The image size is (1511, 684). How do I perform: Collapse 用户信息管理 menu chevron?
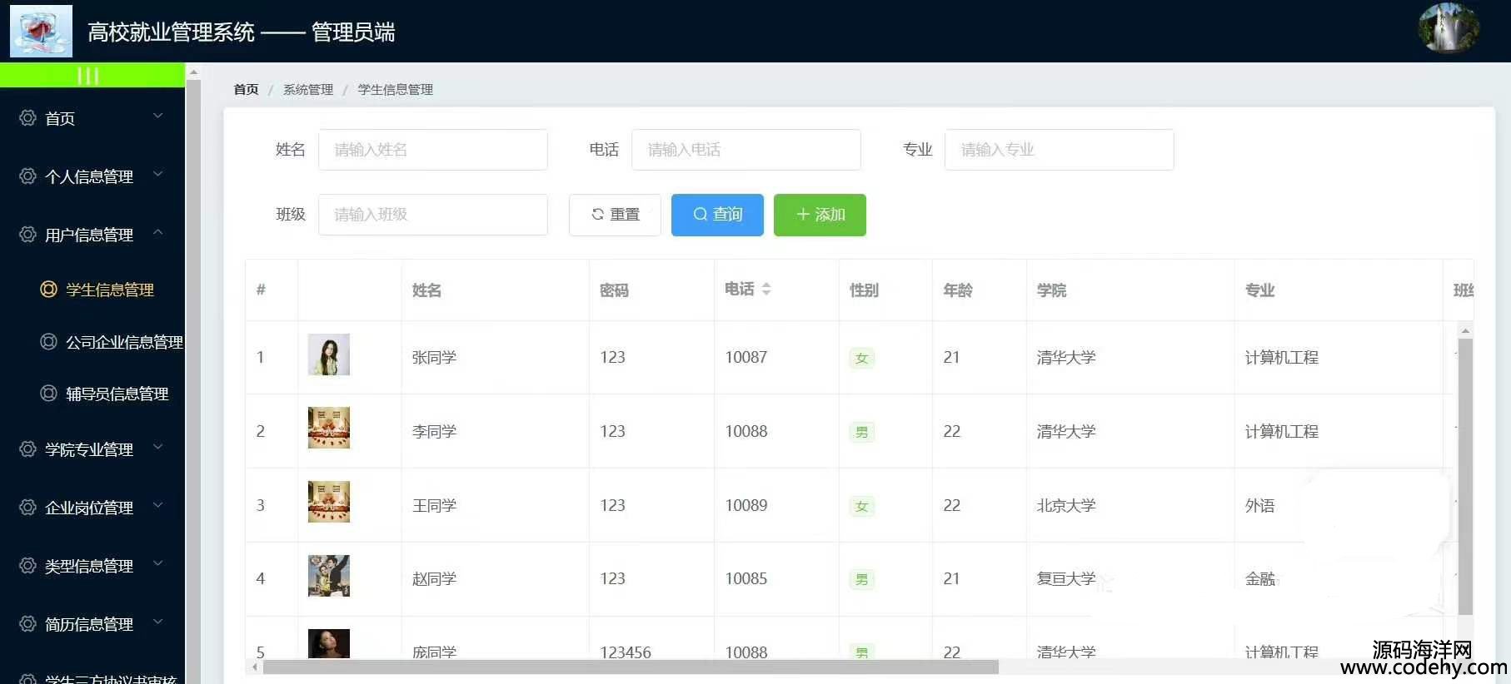tap(157, 233)
